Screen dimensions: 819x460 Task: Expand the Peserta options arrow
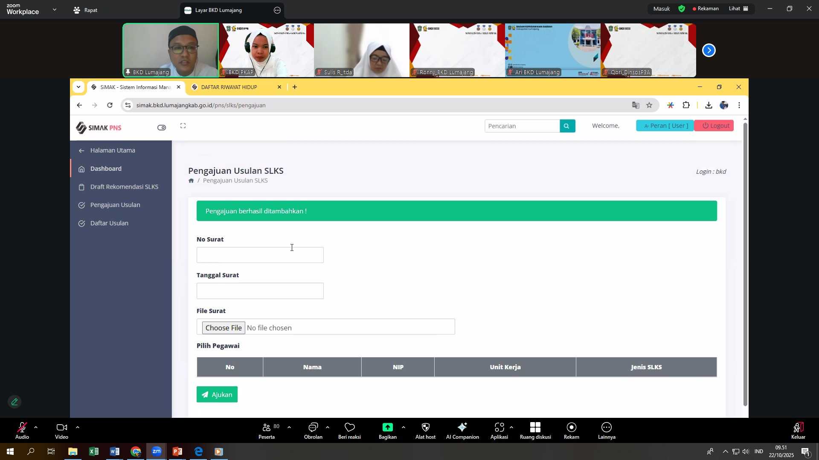289,427
